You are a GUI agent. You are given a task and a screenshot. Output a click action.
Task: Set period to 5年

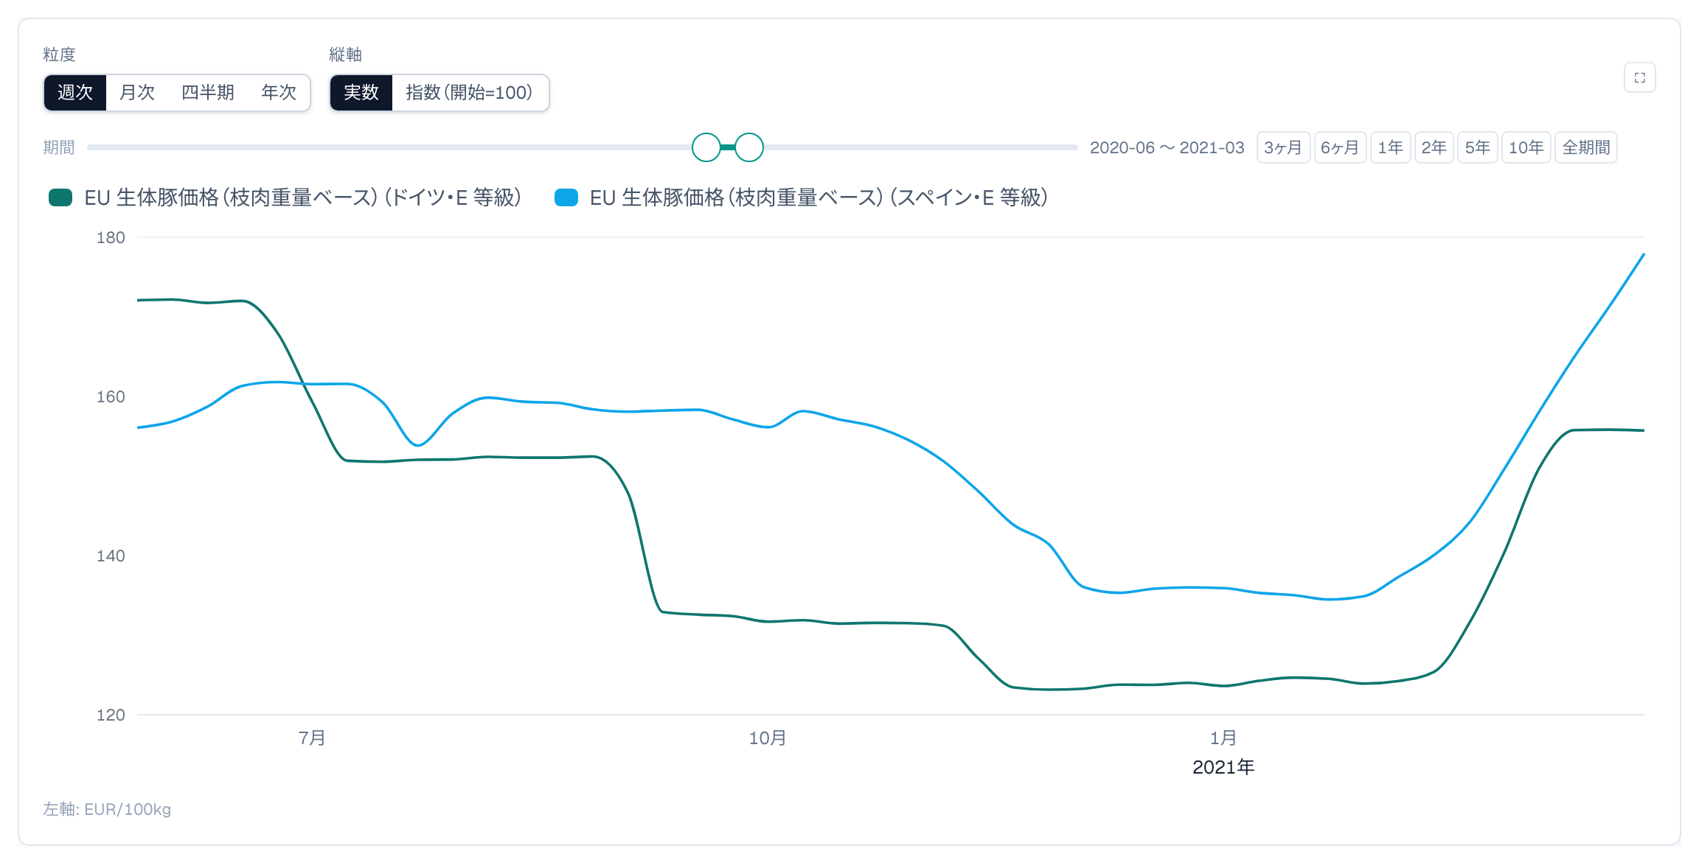[x=1478, y=147]
